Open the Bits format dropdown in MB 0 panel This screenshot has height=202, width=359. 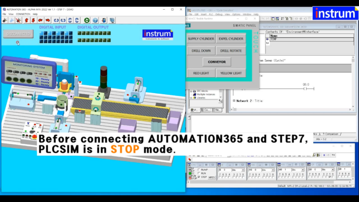(273, 170)
